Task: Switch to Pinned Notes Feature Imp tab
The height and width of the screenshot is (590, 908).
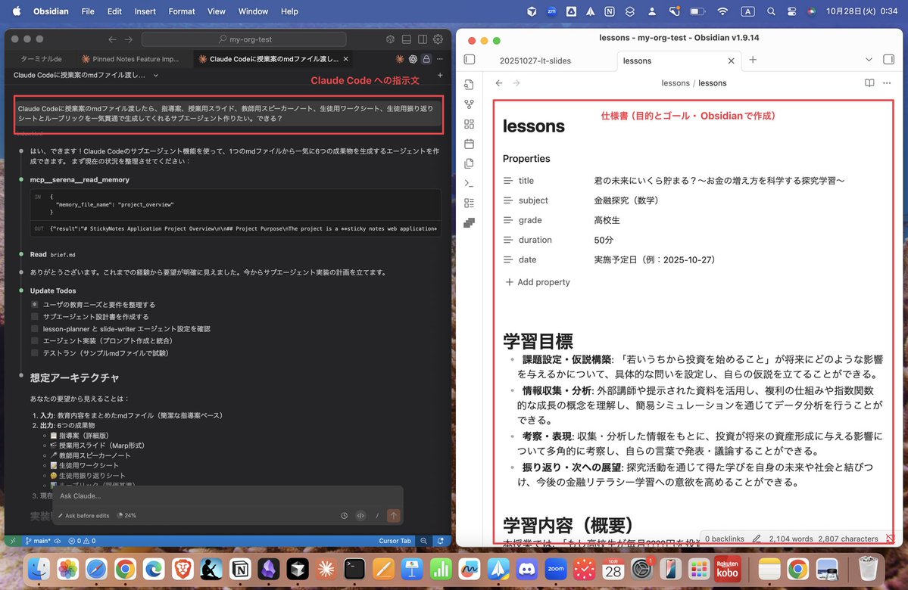Action: [130, 59]
